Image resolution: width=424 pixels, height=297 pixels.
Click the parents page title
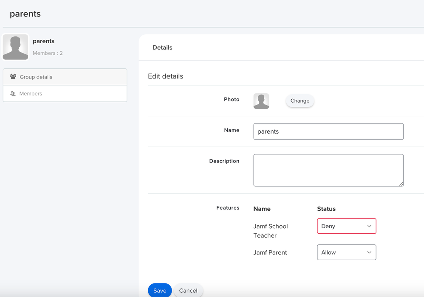(25, 14)
